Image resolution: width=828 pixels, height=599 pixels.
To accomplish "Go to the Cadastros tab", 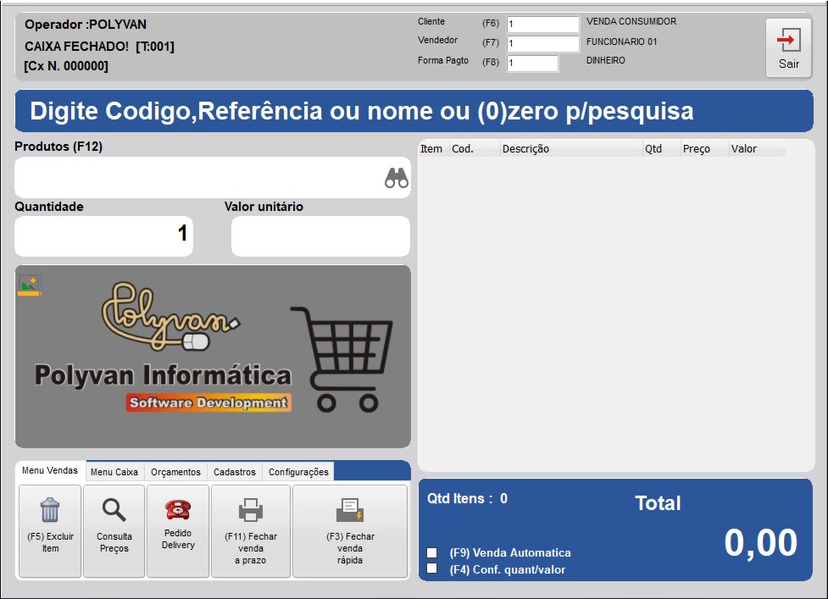I will coord(235,472).
